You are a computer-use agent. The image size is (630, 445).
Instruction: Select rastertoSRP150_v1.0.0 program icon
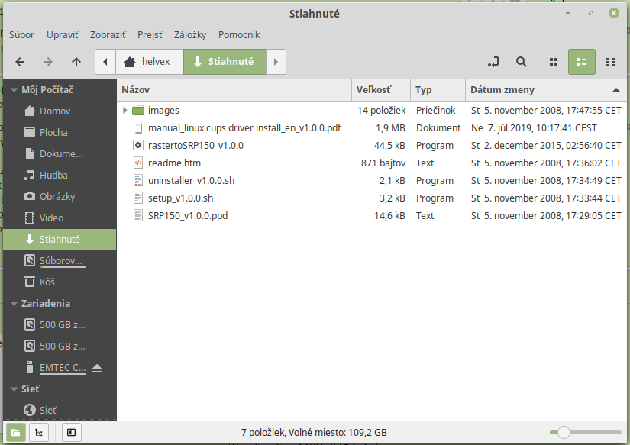[x=138, y=145]
